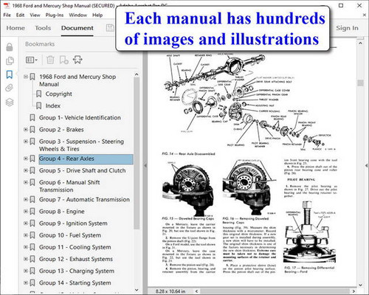Open the File menu
Image resolution: width=369 pixels, height=295 pixels.
point(7,15)
